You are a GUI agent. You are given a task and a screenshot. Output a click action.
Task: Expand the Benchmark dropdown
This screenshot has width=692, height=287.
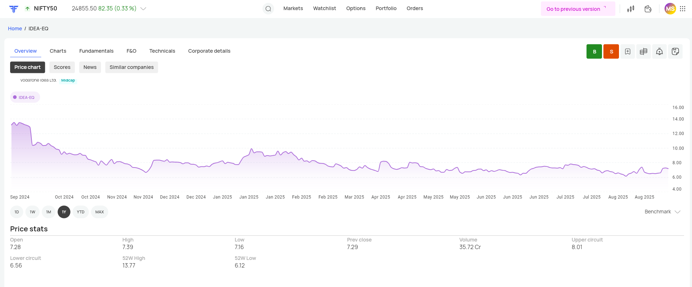pyautogui.click(x=662, y=212)
